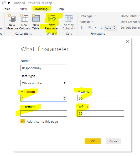The image size is (140, 156).
Task: Click the New Column icon
Action: (24, 18)
